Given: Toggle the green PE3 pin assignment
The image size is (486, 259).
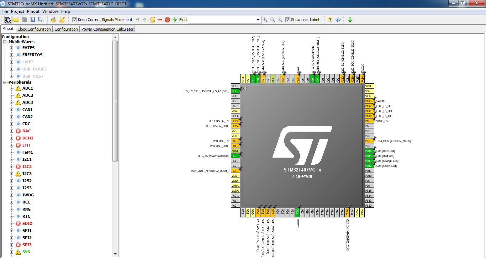Looking at the screenshot, I should (x=236, y=91).
